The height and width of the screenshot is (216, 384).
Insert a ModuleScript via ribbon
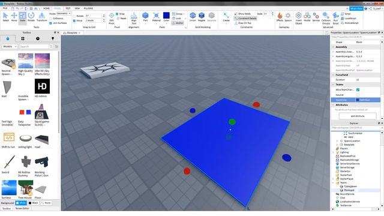pyautogui.click(x=349, y=23)
